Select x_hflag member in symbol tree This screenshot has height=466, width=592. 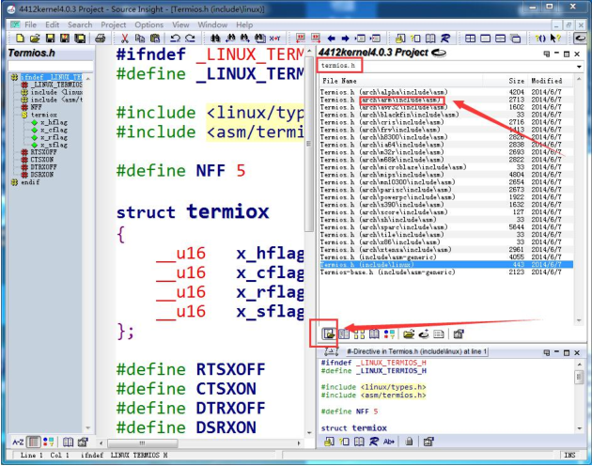54,122
